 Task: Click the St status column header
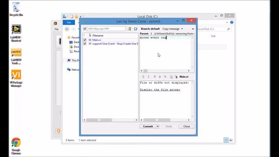[90, 36]
